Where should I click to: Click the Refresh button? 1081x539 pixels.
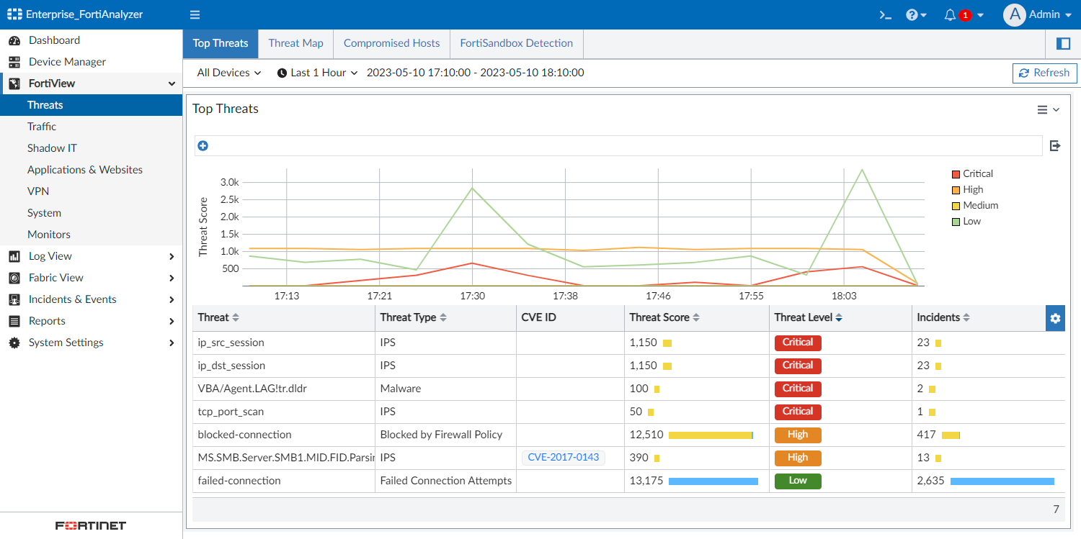coord(1044,73)
